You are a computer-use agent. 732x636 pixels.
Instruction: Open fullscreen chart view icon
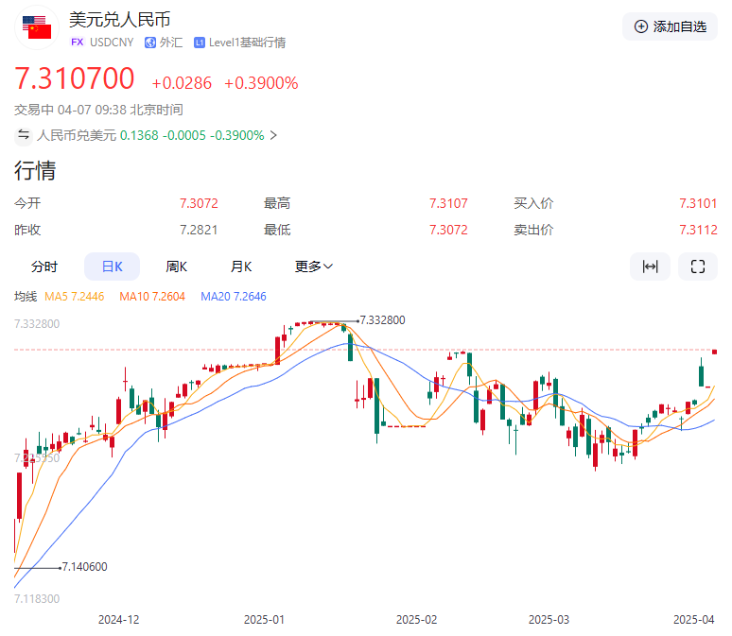click(698, 266)
